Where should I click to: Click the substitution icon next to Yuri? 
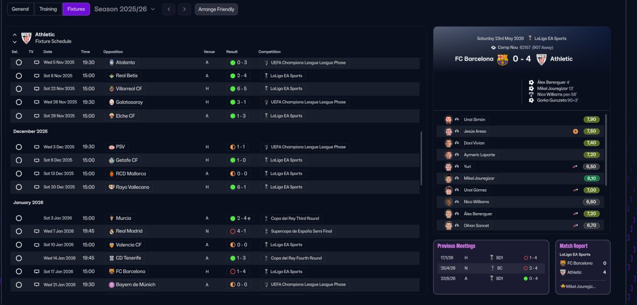point(575,167)
